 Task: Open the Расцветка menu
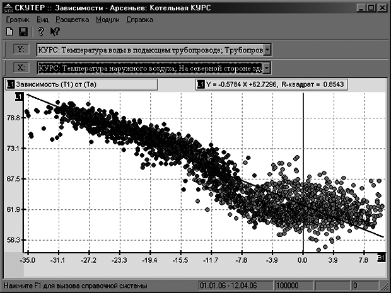click(x=72, y=20)
